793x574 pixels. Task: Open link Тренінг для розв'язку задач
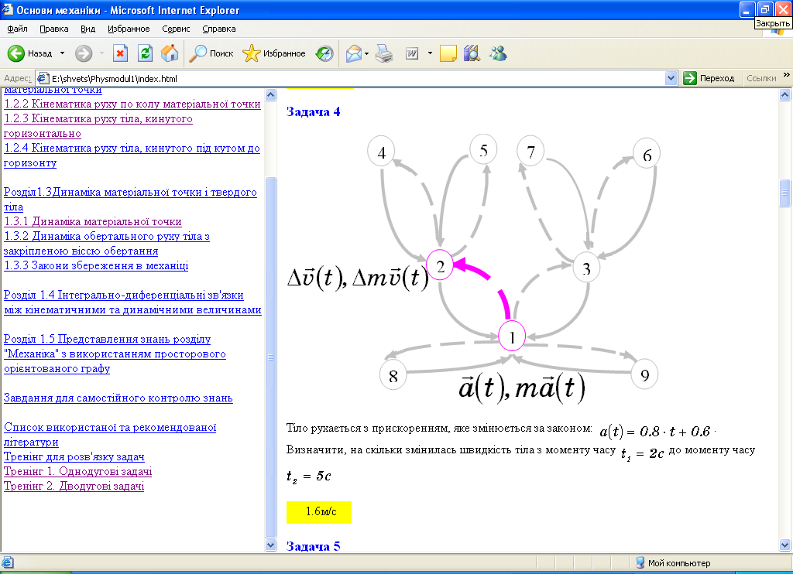(x=74, y=456)
